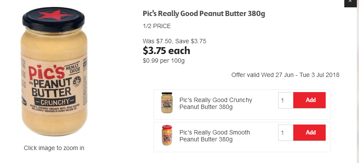Close the product details popup
Viewport: 359px width, 163px height.
click(350, 3)
